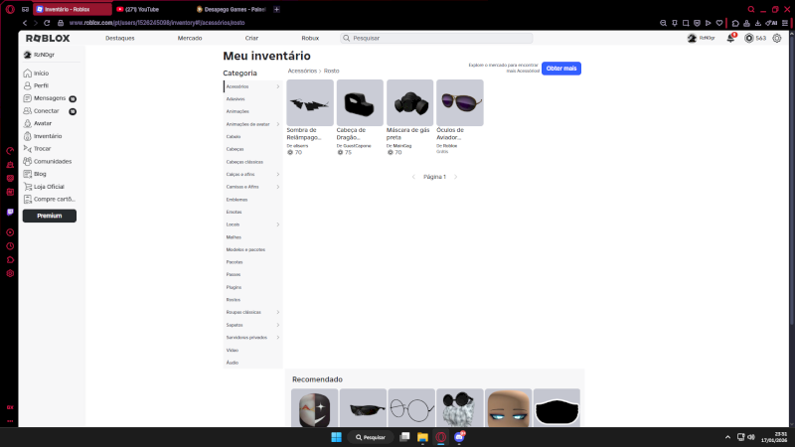The width and height of the screenshot is (795, 447).
Task: Open the Compre cartão gift card icon
Action: 28,200
